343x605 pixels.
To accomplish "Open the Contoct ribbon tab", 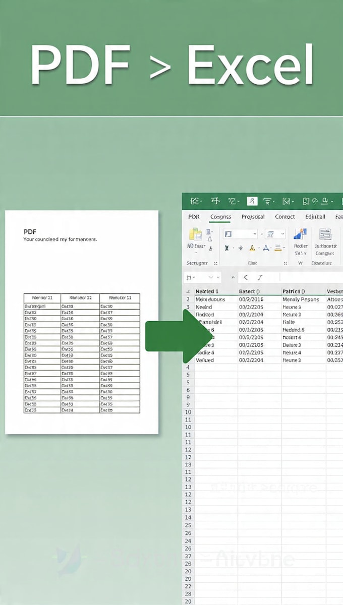I will 285,217.
